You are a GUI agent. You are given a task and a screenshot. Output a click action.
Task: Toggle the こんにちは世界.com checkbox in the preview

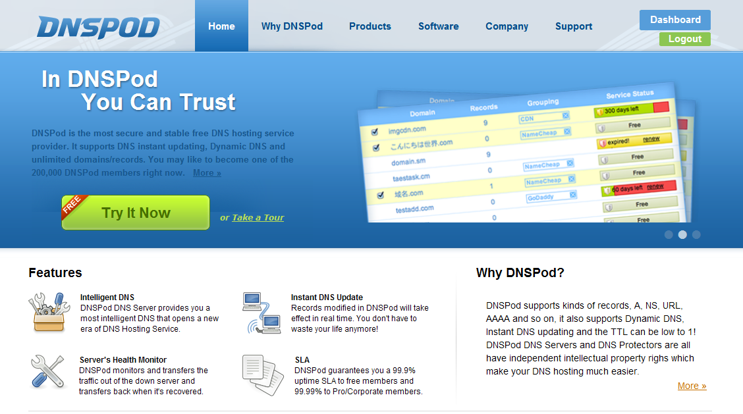point(376,148)
